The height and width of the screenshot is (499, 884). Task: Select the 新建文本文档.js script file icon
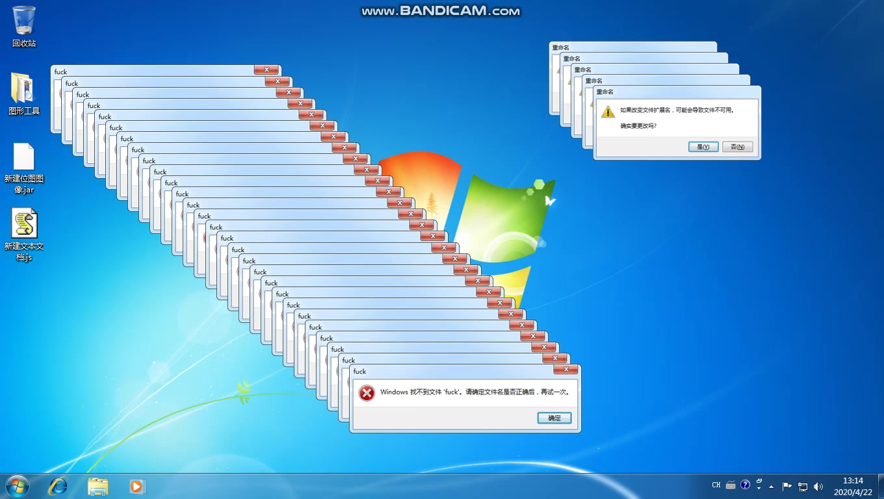[x=24, y=235]
